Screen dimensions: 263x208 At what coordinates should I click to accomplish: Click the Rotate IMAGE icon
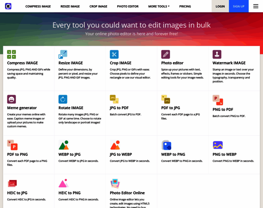[63, 99]
